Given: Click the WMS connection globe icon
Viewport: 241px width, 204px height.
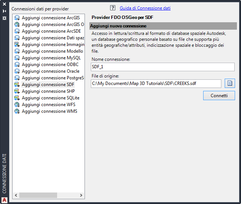Looking at the screenshot, I should click(17, 111).
